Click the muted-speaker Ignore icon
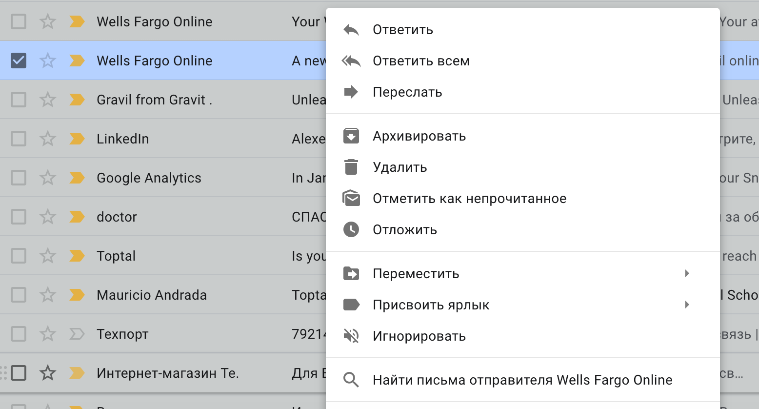Screen dimensions: 759x409 pos(351,336)
